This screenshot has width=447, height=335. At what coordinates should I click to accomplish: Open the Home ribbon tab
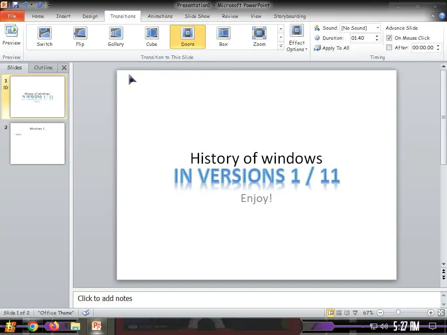tap(38, 16)
